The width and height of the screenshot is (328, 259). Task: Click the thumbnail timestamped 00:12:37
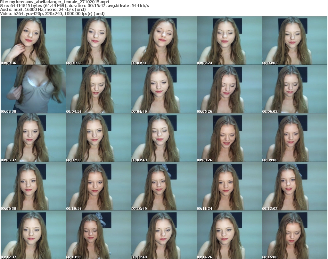33,235
